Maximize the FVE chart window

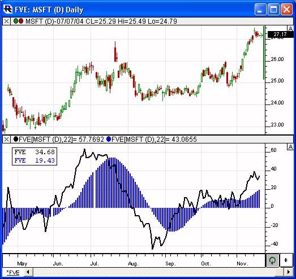click(x=273, y=9)
